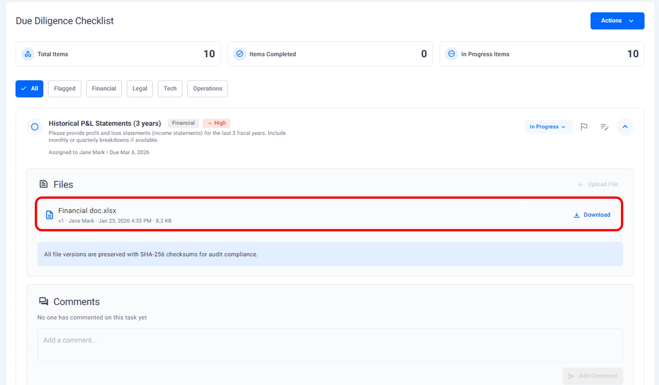Click the Files section document icon
This screenshot has width=659, height=385.
43,184
